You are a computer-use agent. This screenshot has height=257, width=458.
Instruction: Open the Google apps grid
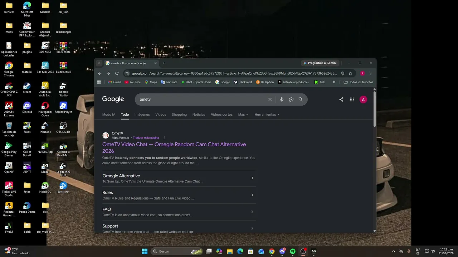point(352,100)
